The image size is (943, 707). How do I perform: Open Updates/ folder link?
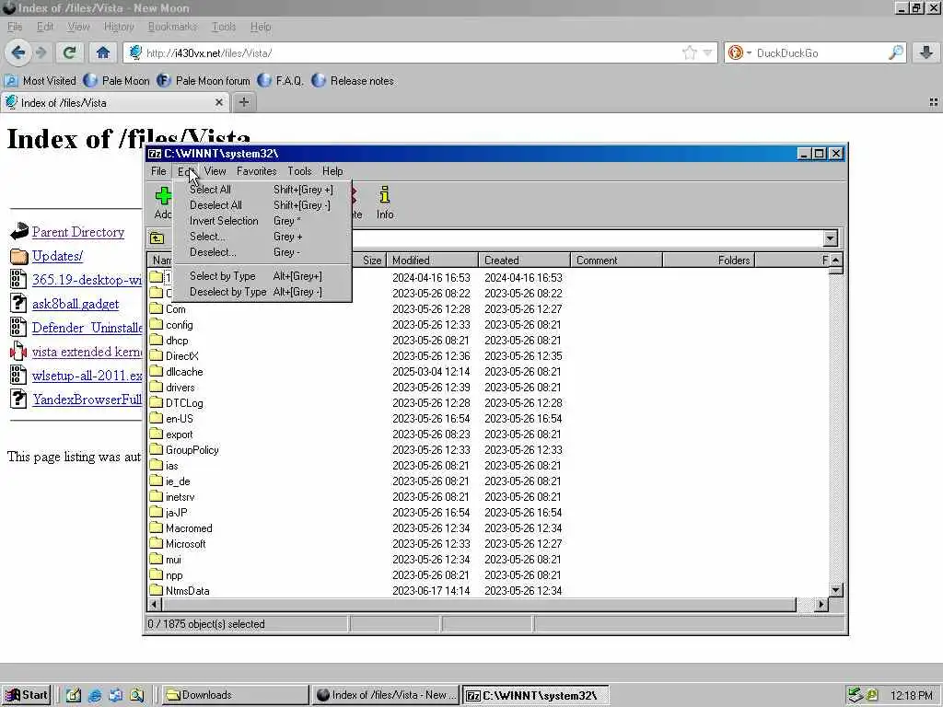[57, 256]
